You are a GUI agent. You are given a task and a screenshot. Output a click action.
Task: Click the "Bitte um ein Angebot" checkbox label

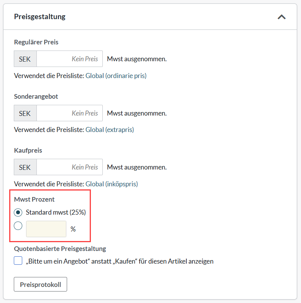pyautogui.click(x=120, y=261)
